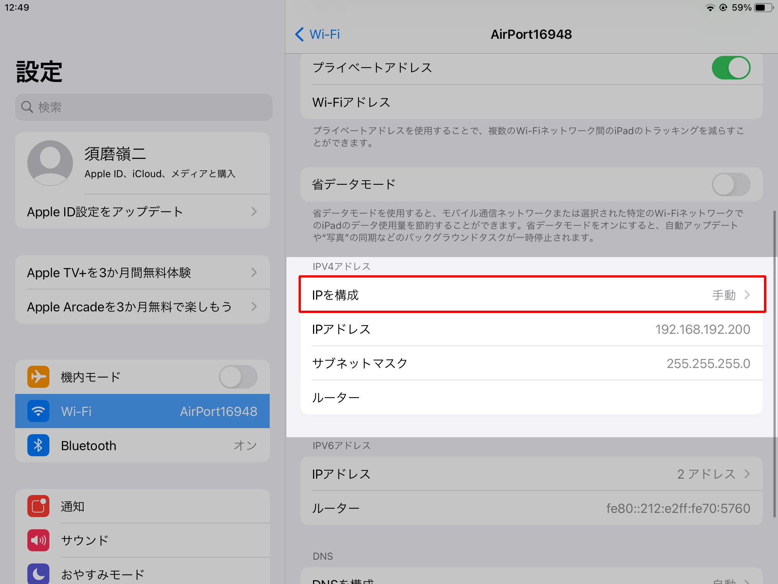Open Apple TV+ 3-month free trial offer

click(142, 272)
